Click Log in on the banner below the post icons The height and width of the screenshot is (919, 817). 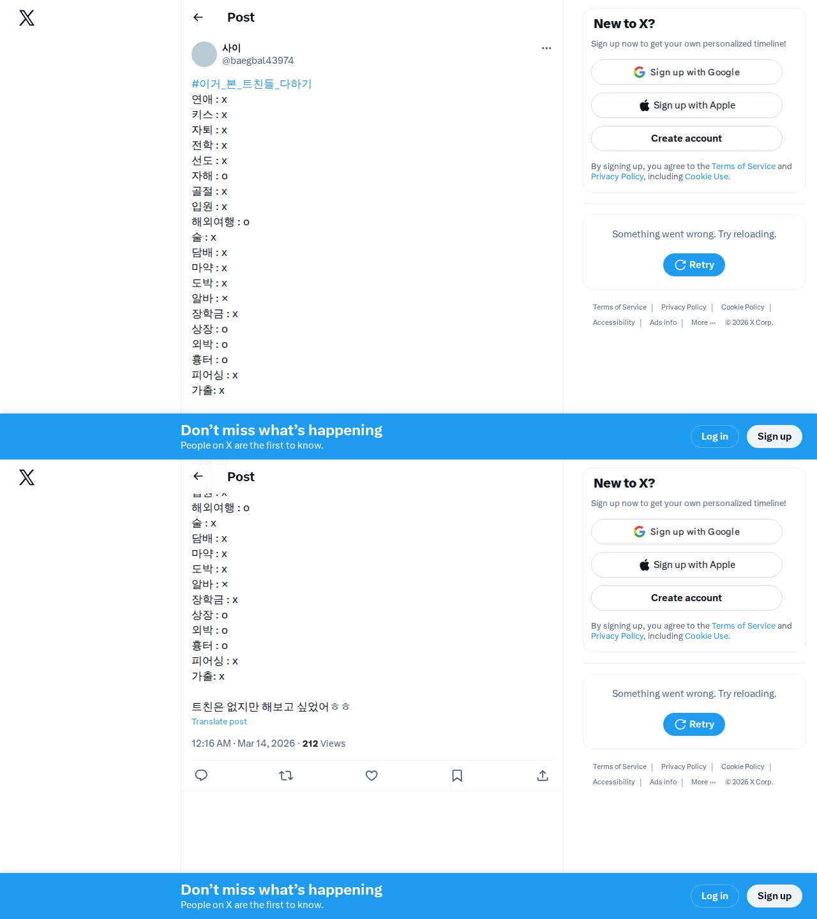pos(715,896)
